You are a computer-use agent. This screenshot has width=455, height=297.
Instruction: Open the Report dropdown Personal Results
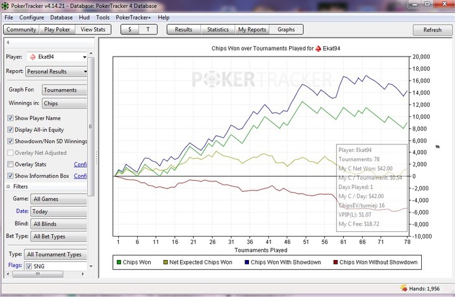(x=57, y=71)
